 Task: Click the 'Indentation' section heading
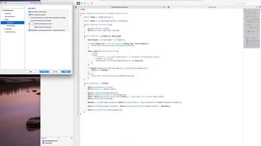[x=32, y=8]
